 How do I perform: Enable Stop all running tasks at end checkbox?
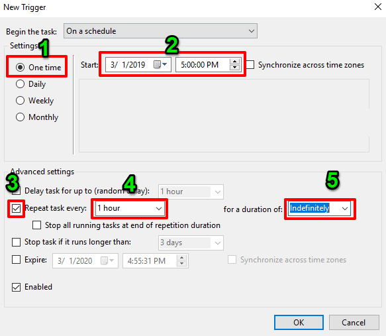(x=36, y=225)
